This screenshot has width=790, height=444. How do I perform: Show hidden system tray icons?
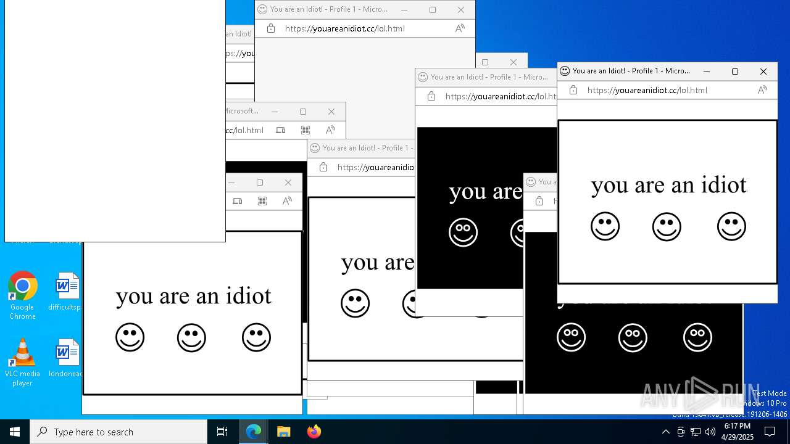tap(665, 432)
